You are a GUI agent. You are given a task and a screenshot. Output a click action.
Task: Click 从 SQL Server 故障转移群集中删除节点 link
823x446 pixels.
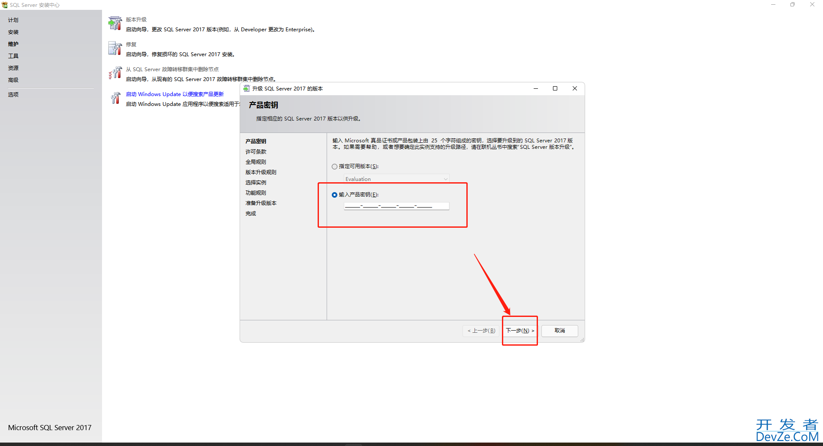[x=172, y=69]
